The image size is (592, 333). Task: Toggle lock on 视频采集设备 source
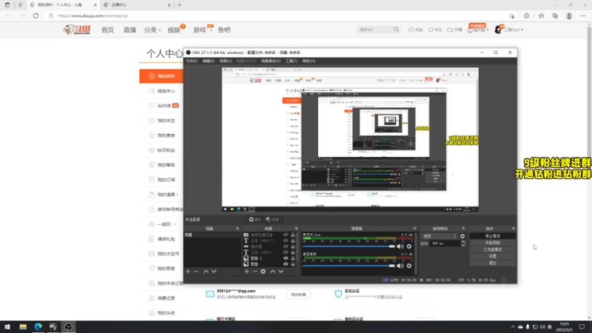click(x=292, y=235)
